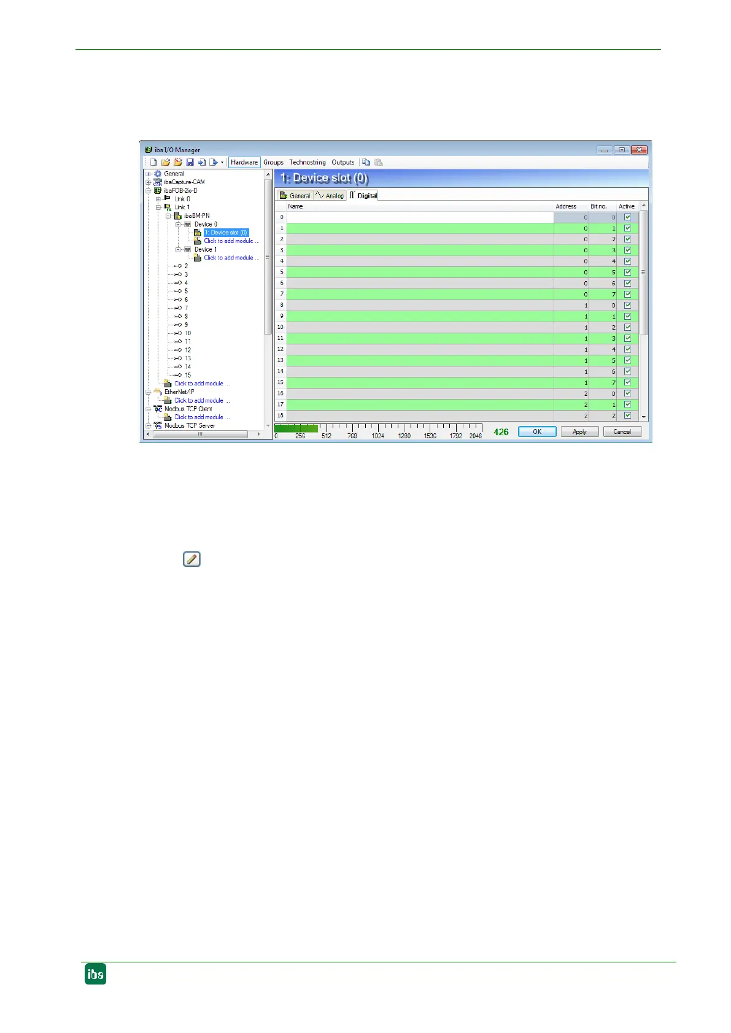Click the Device 0 chip icon

click(x=188, y=224)
